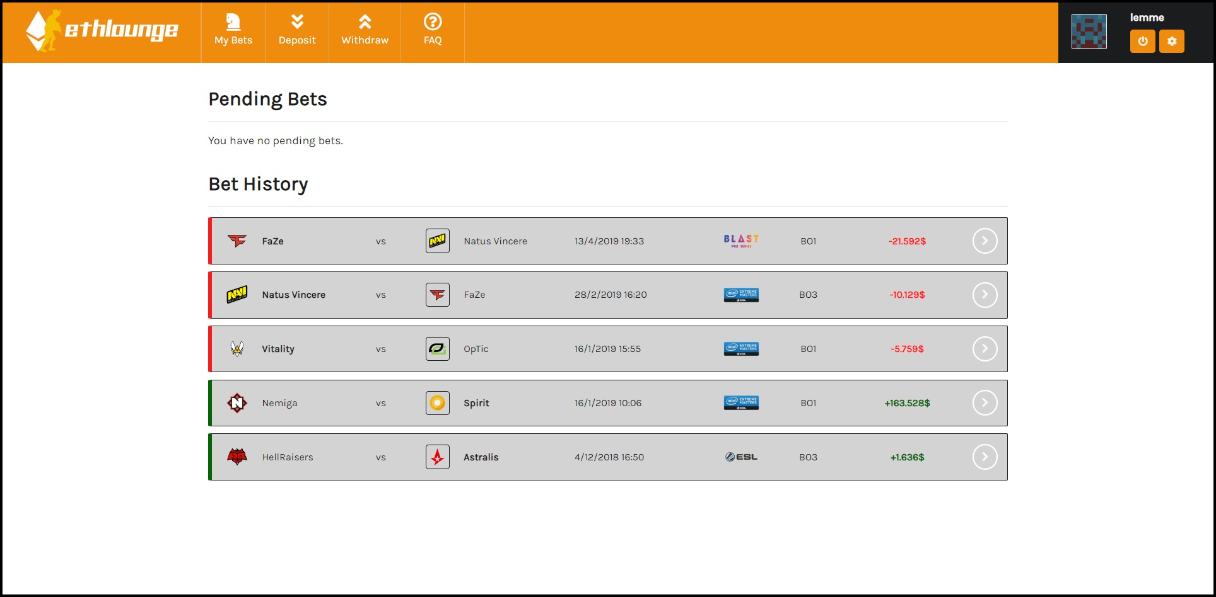Click the BO1 label in the Nemiga row
This screenshot has height=597, width=1216.
[808, 403]
